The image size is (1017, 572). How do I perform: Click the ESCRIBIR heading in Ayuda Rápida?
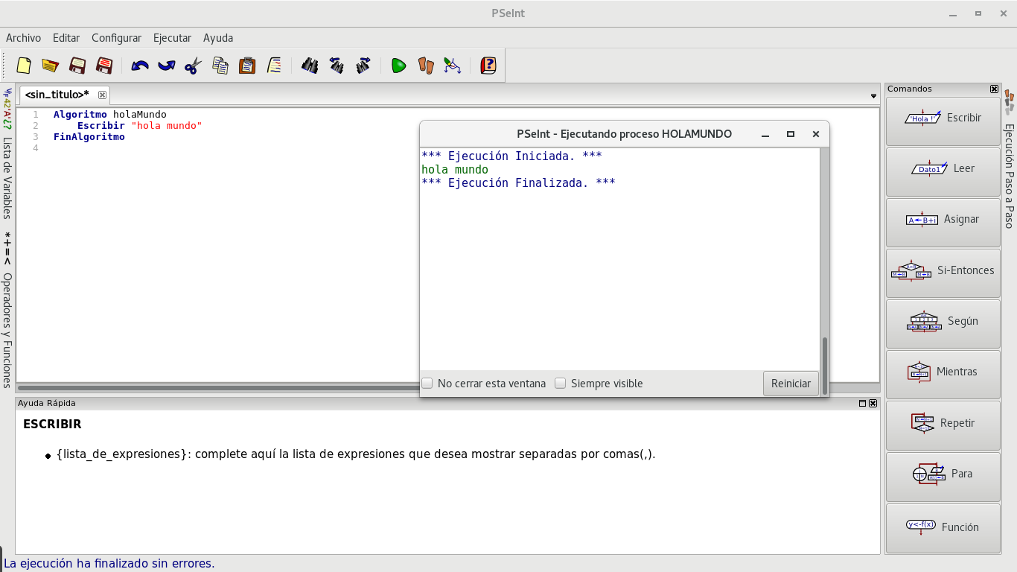(x=52, y=425)
